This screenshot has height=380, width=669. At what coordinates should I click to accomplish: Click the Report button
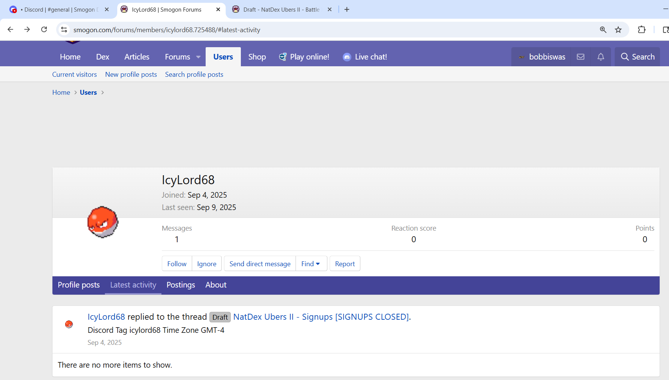point(345,264)
